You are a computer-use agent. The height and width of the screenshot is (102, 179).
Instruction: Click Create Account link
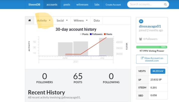pyautogui.click(x=113, y=5)
